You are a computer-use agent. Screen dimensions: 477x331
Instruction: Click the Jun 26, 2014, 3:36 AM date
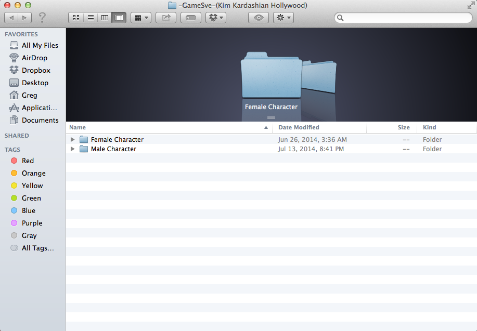(312, 139)
